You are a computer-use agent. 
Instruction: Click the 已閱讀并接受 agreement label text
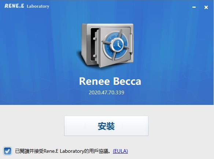(29, 151)
